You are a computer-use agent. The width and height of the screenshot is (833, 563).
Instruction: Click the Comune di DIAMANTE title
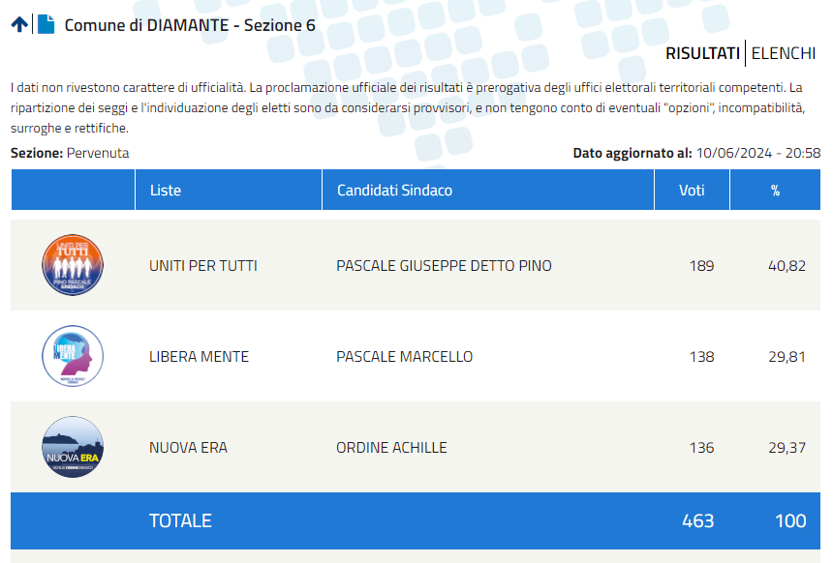tap(190, 25)
